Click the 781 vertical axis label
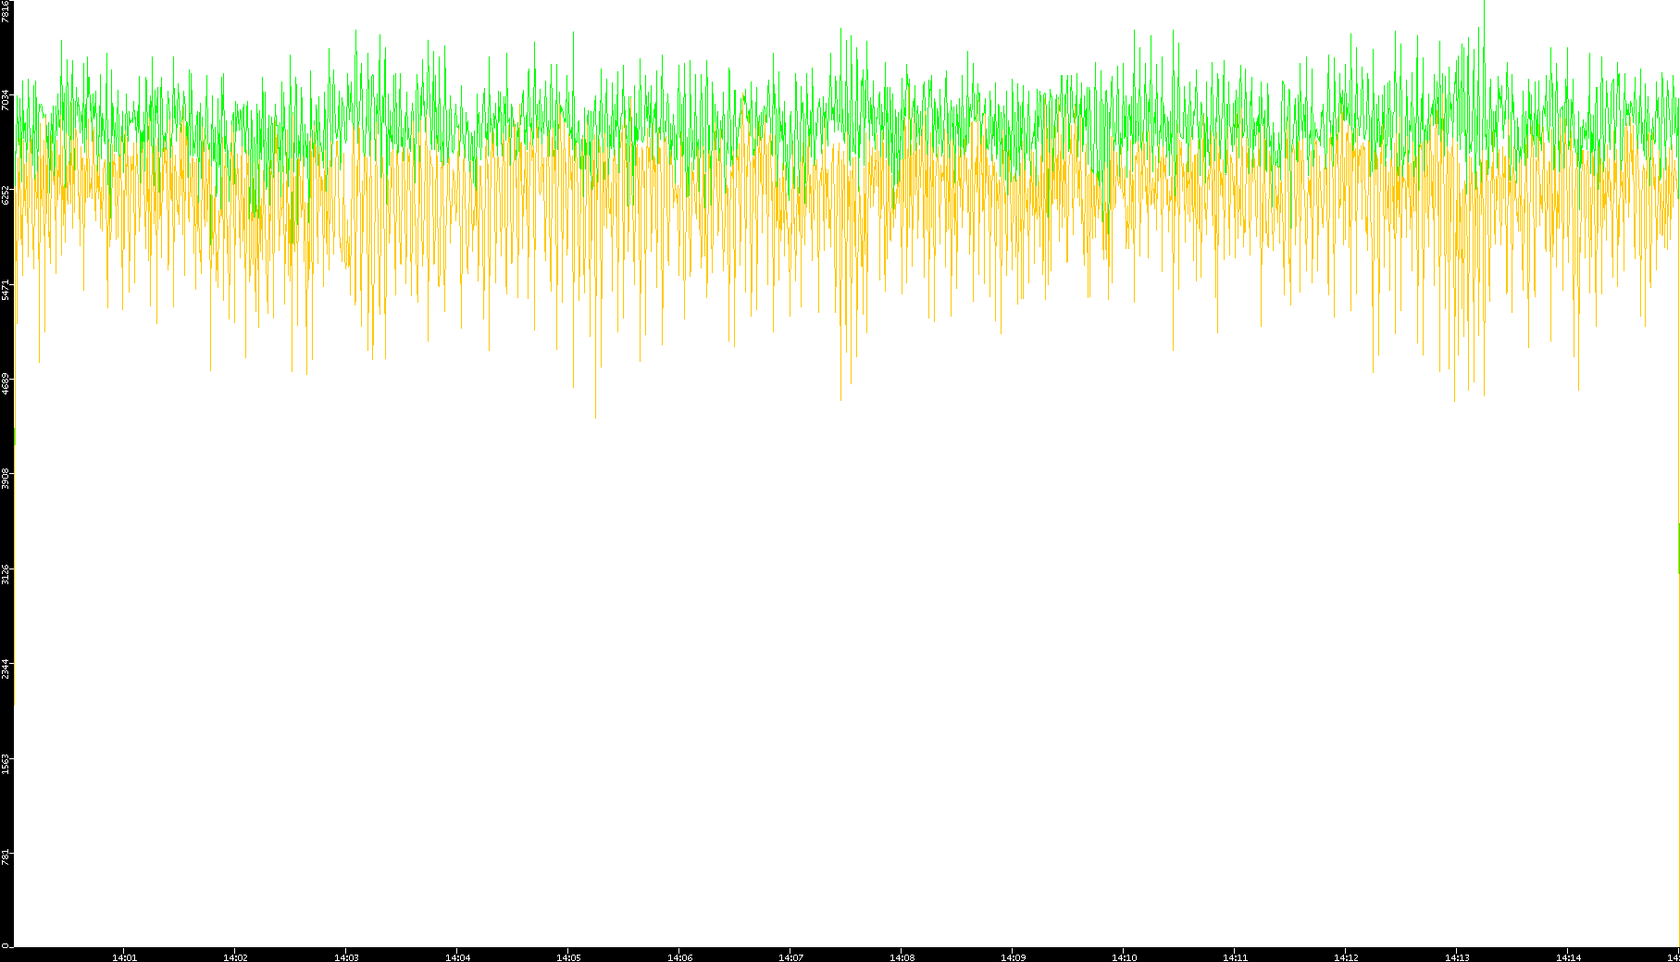Image resolution: width=1680 pixels, height=962 pixels. [x=6, y=857]
